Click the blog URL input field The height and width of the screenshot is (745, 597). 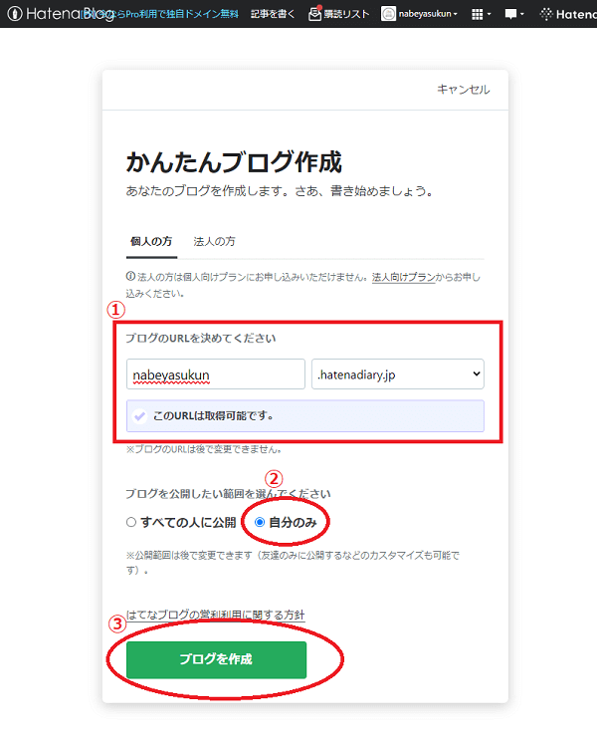216,374
